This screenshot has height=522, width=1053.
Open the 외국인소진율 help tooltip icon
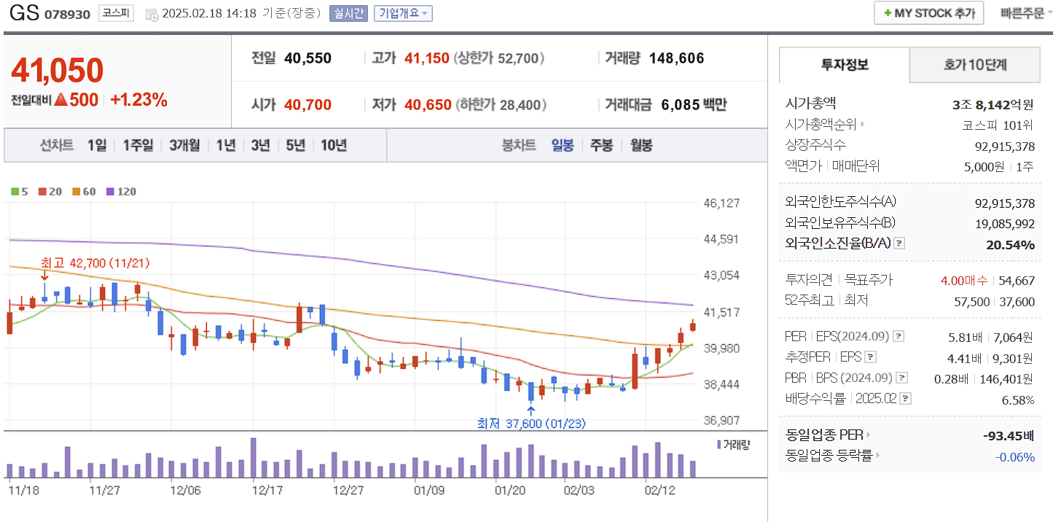[x=899, y=244]
